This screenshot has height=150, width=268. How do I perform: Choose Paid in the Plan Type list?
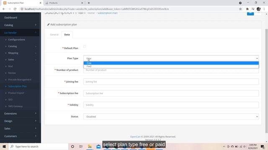coord(171,66)
